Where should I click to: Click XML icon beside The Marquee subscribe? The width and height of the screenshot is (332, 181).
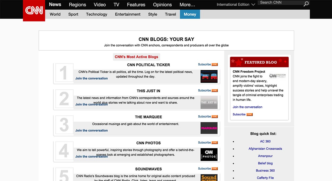[215, 117]
